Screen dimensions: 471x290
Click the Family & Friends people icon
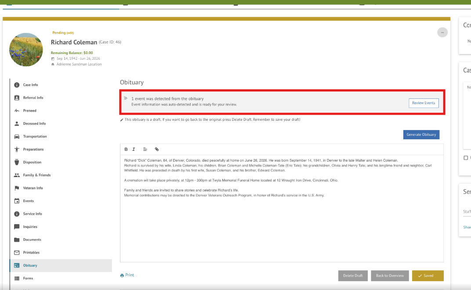17,175
